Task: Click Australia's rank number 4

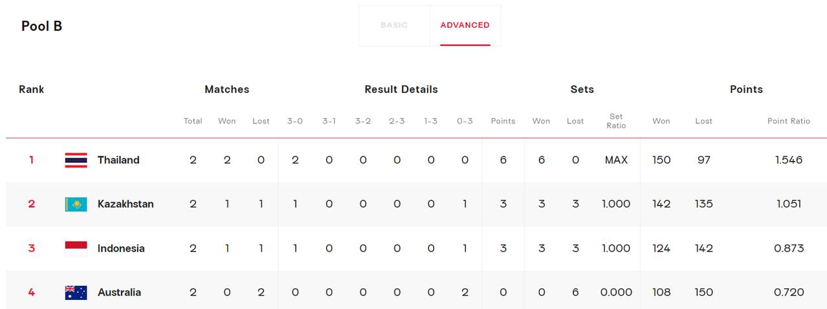Action: [31, 292]
